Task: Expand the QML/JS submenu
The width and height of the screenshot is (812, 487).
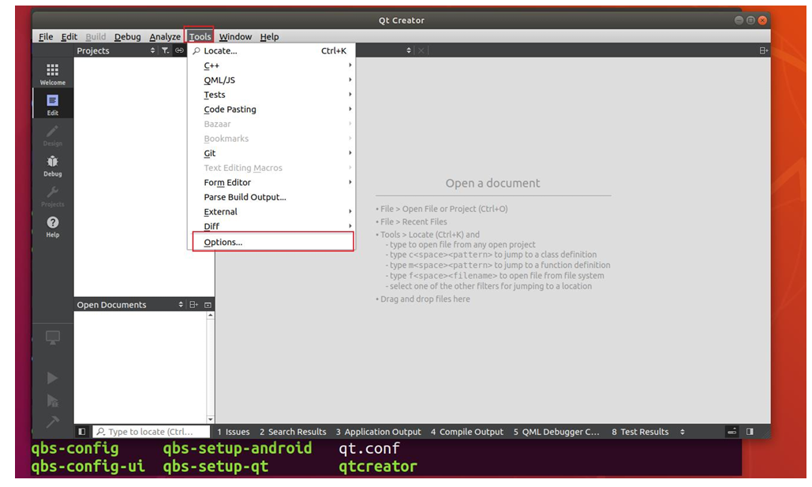Action: coord(272,80)
